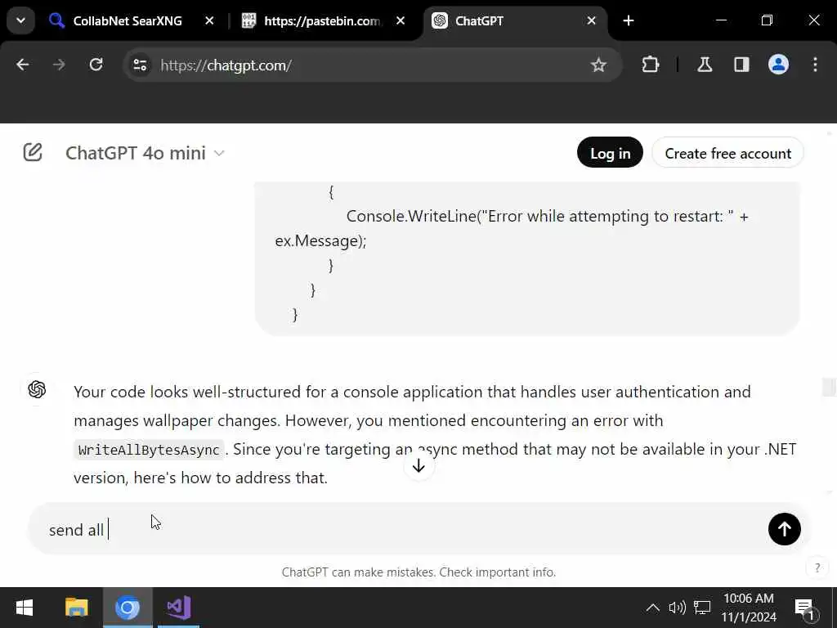The image size is (837, 628).
Task: Close the CollabNet SearXNG tab
Action: click(209, 20)
